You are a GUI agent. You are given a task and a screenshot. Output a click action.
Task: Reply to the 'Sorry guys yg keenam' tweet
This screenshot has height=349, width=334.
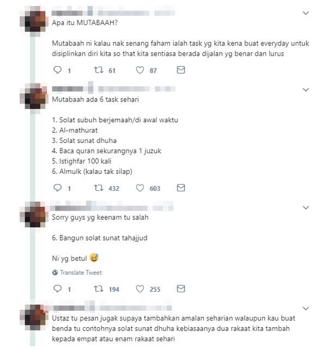coord(57,289)
